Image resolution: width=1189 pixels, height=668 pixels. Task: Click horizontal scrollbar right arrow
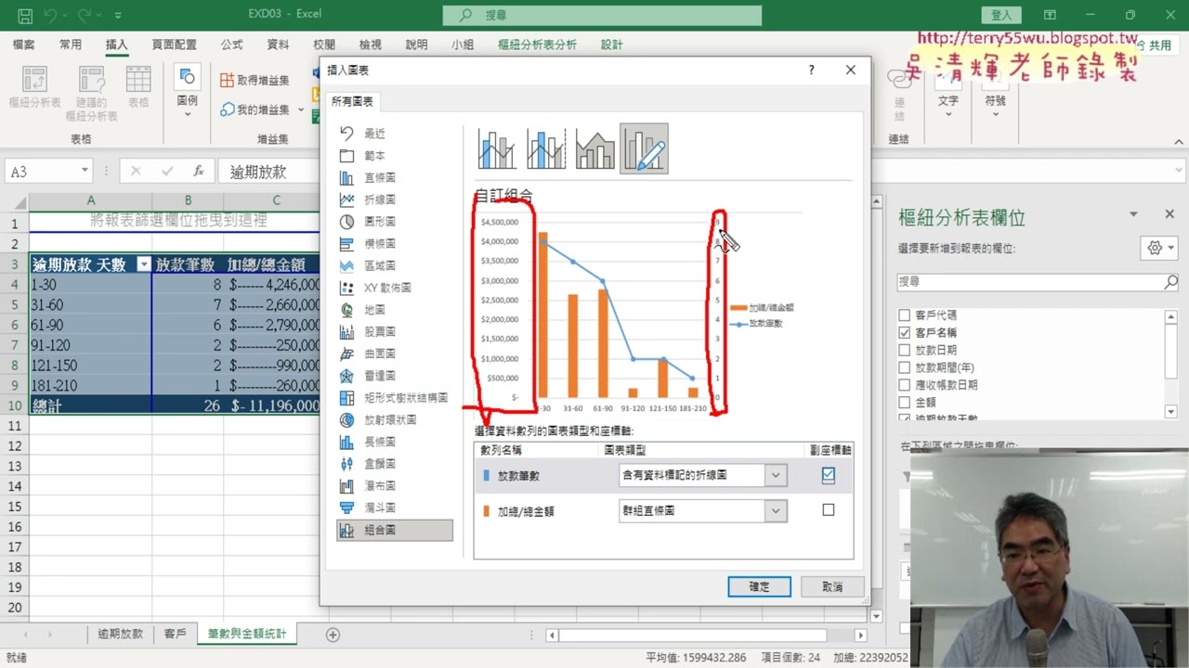pos(860,636)
